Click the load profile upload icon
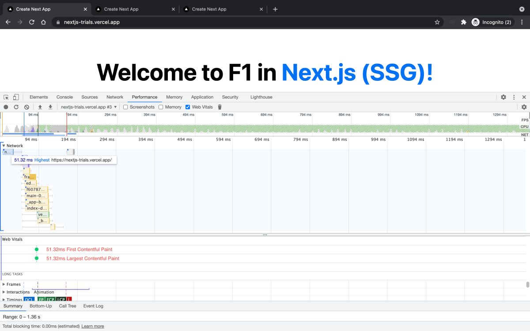The height and width of the screenshot is (331, 530). pos(40,107)
